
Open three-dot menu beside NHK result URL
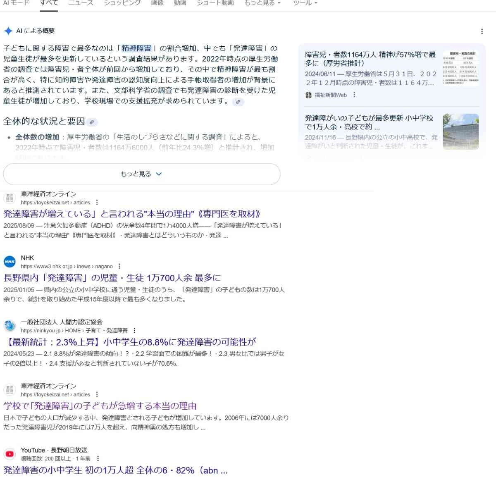(119, 266)
